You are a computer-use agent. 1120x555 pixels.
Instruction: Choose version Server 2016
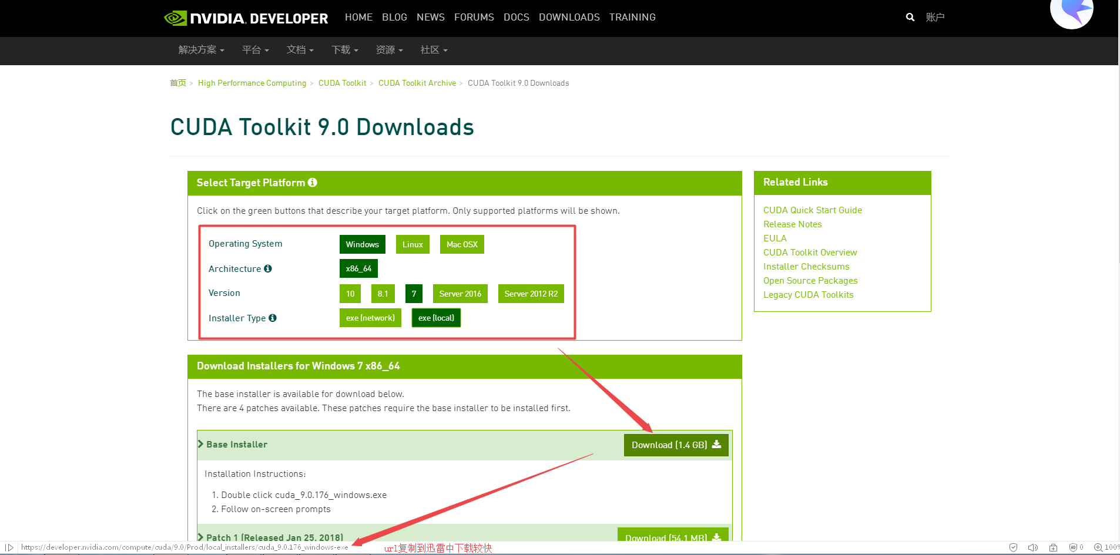coord(460,294)
